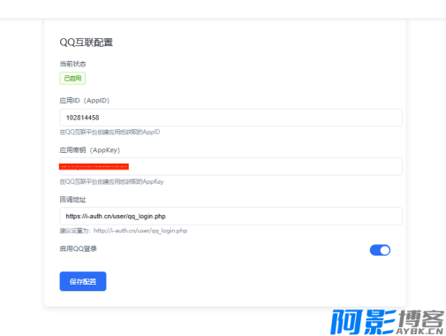Click the suggested http://i-auth.cn callback URL
446x336 pixels.
tap(140, 231)
